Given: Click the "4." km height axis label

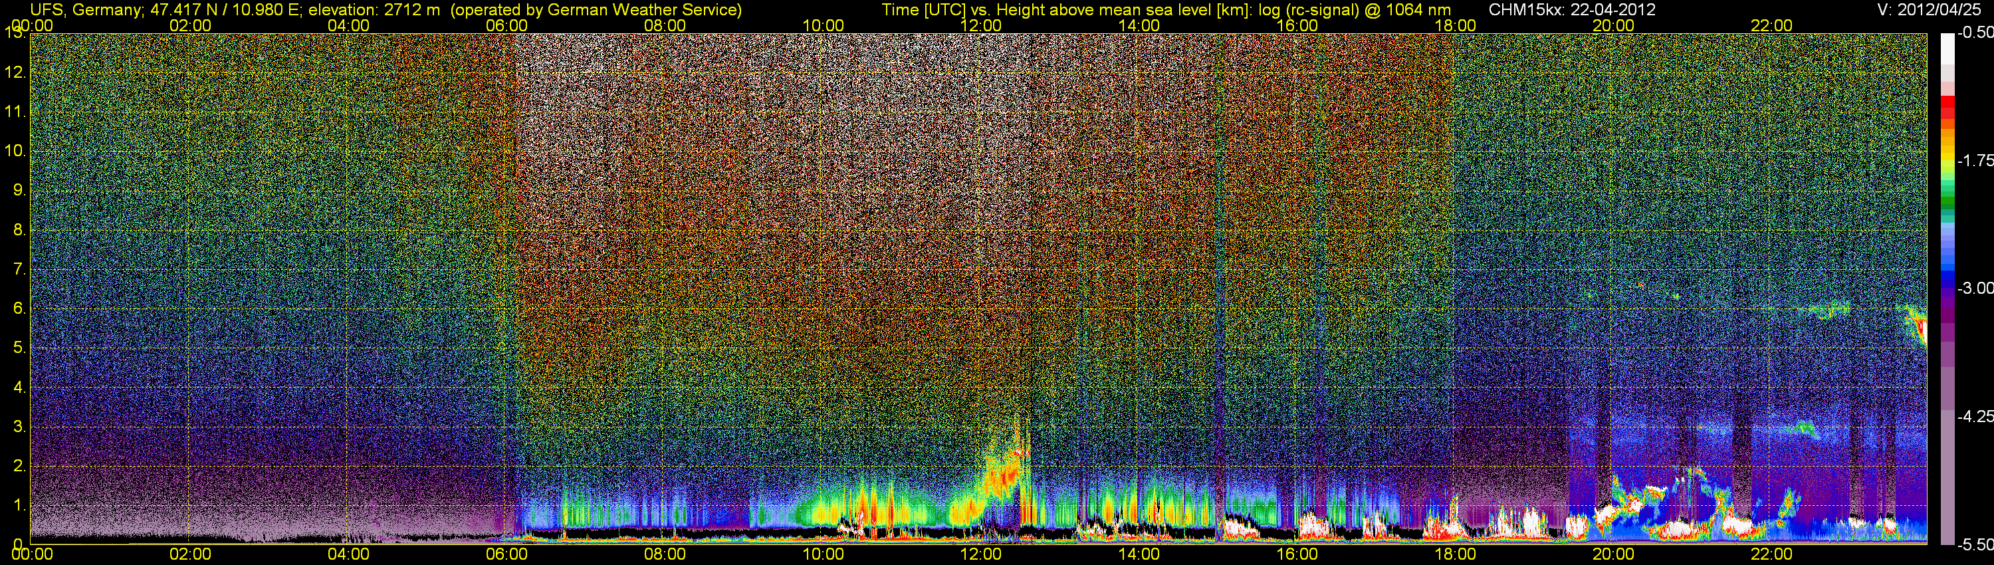Looking at the screenshot, I should (19, 387).
